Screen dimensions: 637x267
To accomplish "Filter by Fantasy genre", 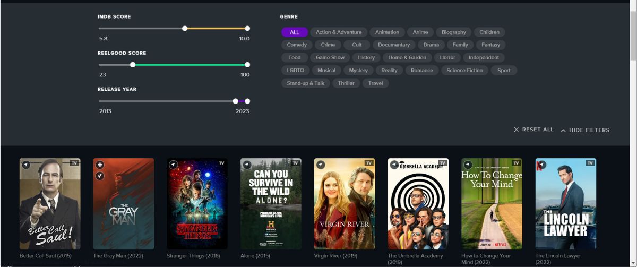I will 491,45.
